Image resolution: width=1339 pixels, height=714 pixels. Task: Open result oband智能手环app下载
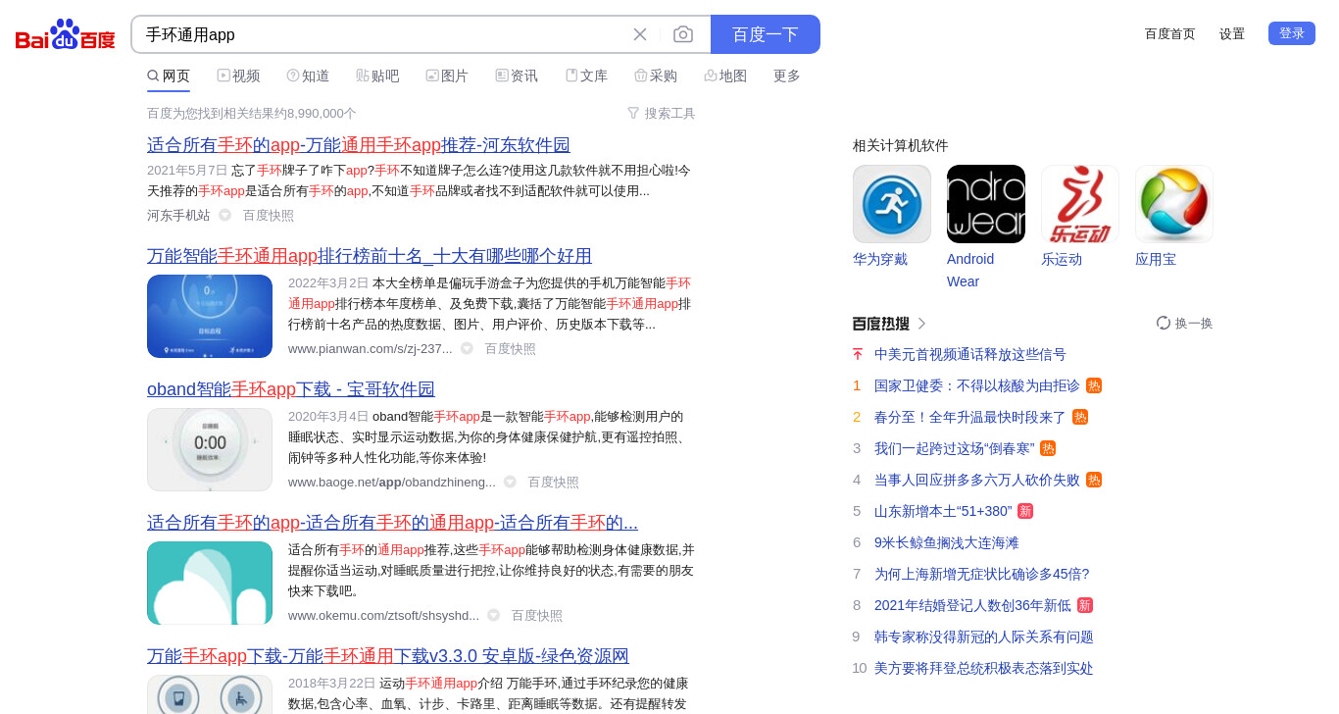tap(291, 389)
